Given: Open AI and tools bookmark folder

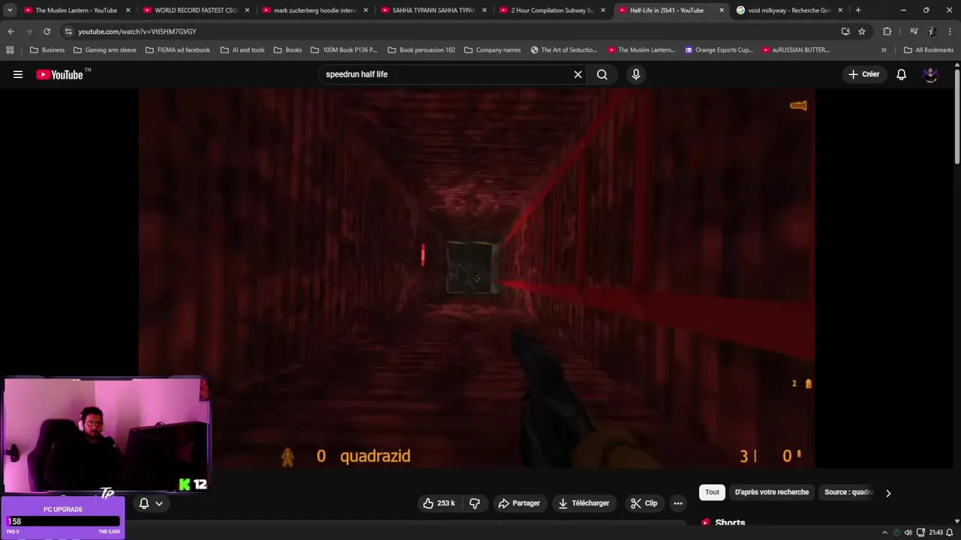Looking at the screenshot, I should [243, 50].
